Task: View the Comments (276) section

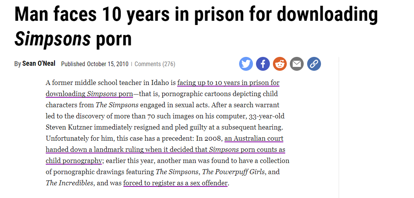Action: [155, 64]
